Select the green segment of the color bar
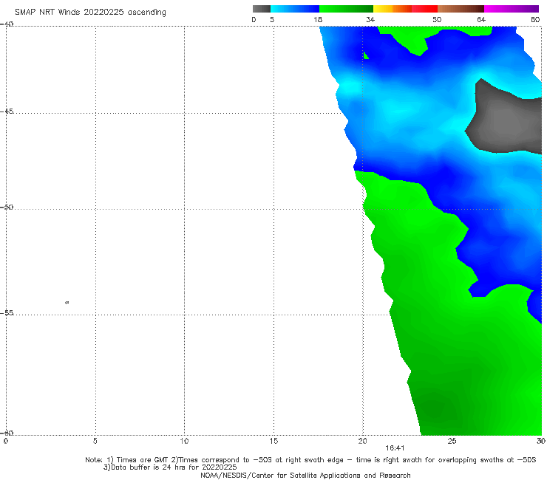The height and width of the screenshot is (480, 547). [x=346, y=9]
